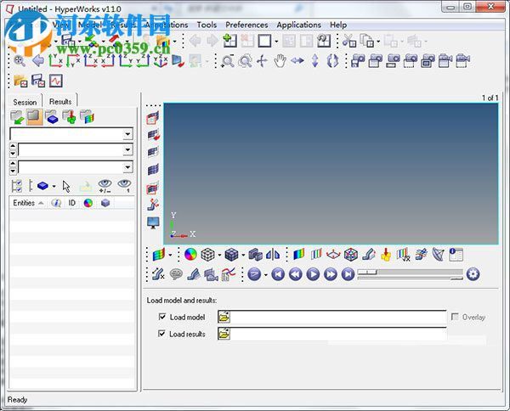Open the shaded display dropdown arrow
The width and height of the screenshot is (510, 411).
pos(243,255)
